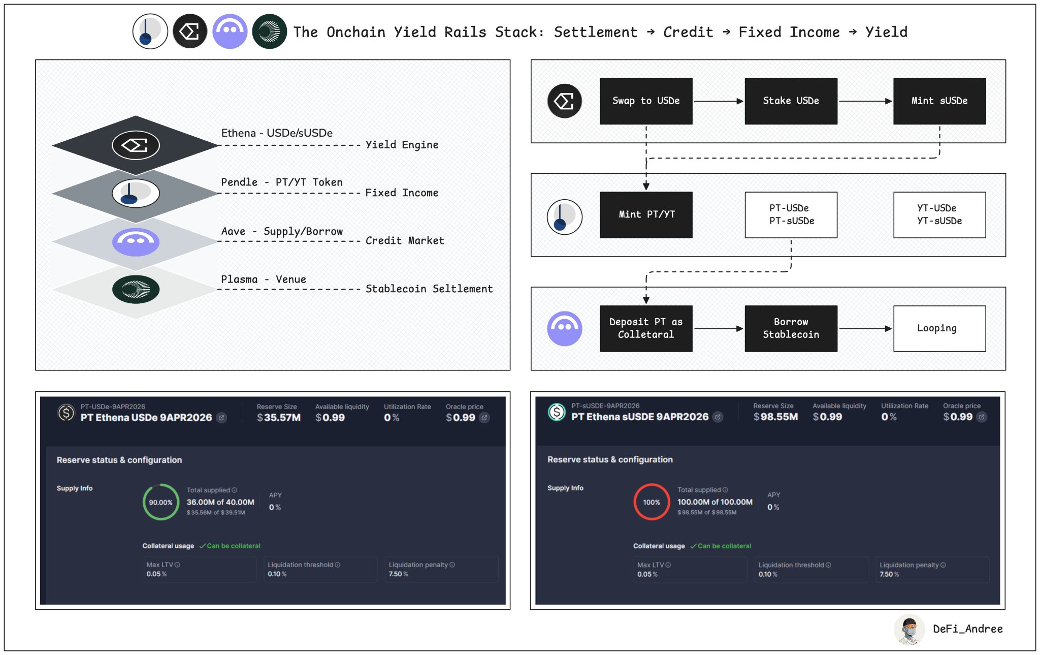Click the Looping box
Image resolution: width=1040 pixels, height=655 pixels.
point(939,328)
